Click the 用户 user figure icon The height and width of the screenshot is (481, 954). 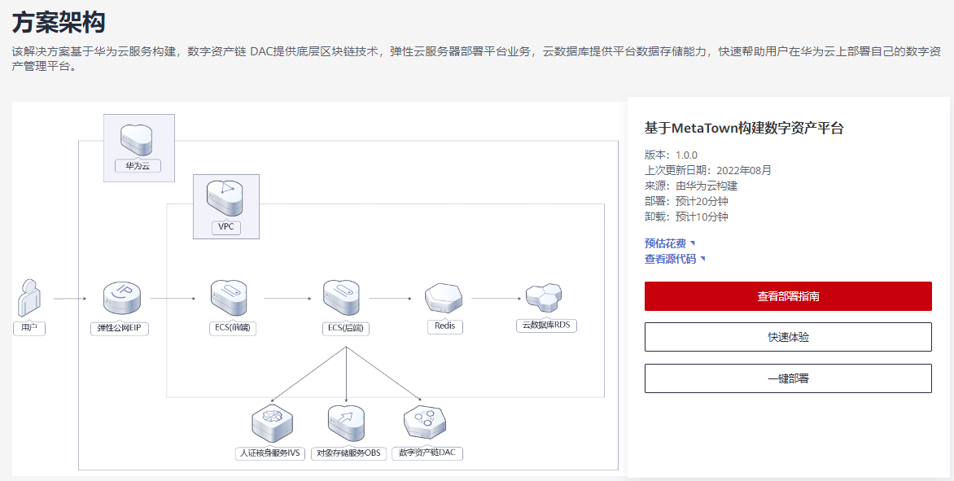coord(30,299)
